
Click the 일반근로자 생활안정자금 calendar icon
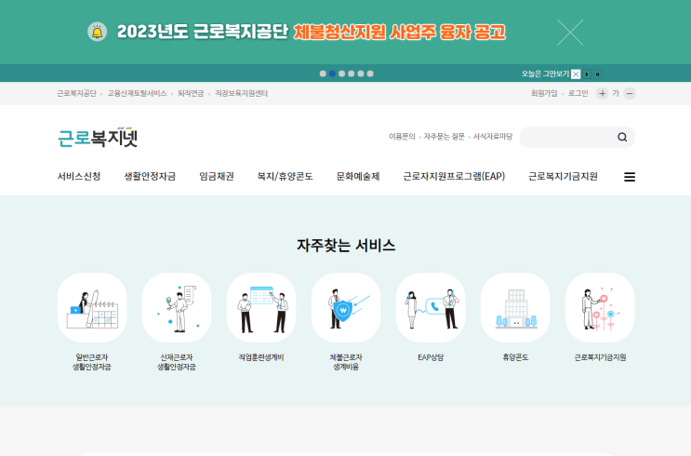click(x=92, y=307)
